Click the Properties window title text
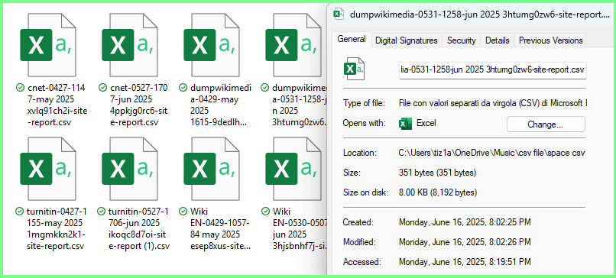Screen dimensions: 616x278 (x=479, y=15)
